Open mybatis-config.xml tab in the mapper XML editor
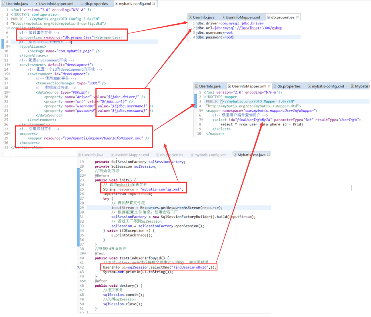Image resolution: width=371 pixels, height=317 pixels. tap(326, 86)
